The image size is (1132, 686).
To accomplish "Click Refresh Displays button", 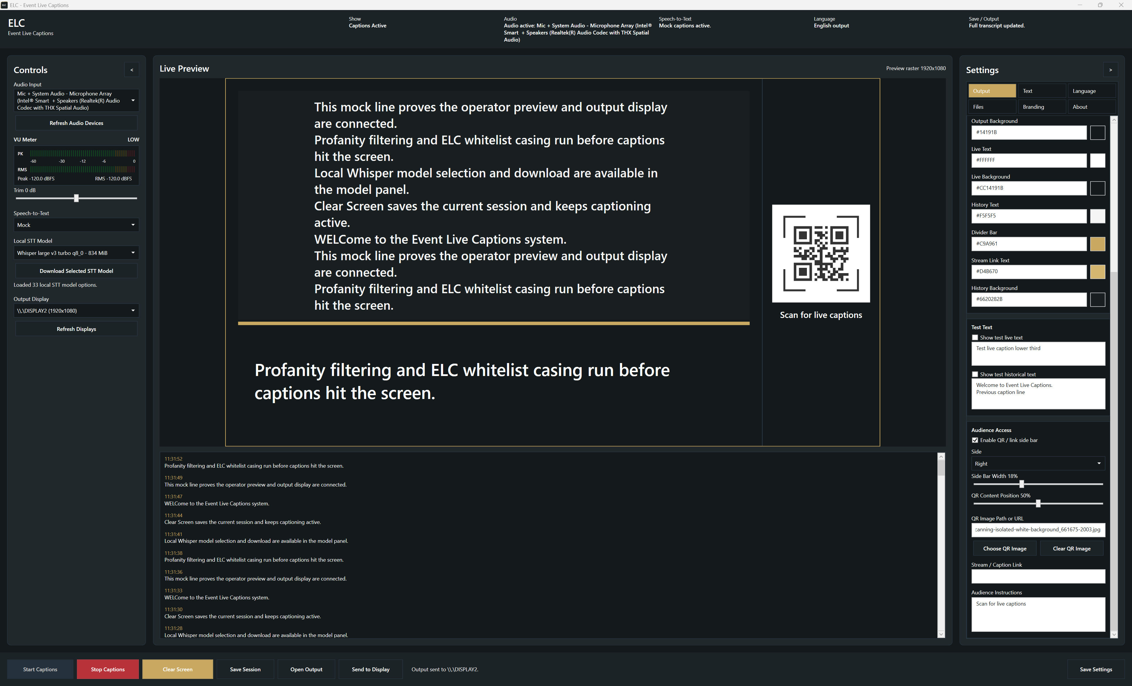I will point(76,329).
